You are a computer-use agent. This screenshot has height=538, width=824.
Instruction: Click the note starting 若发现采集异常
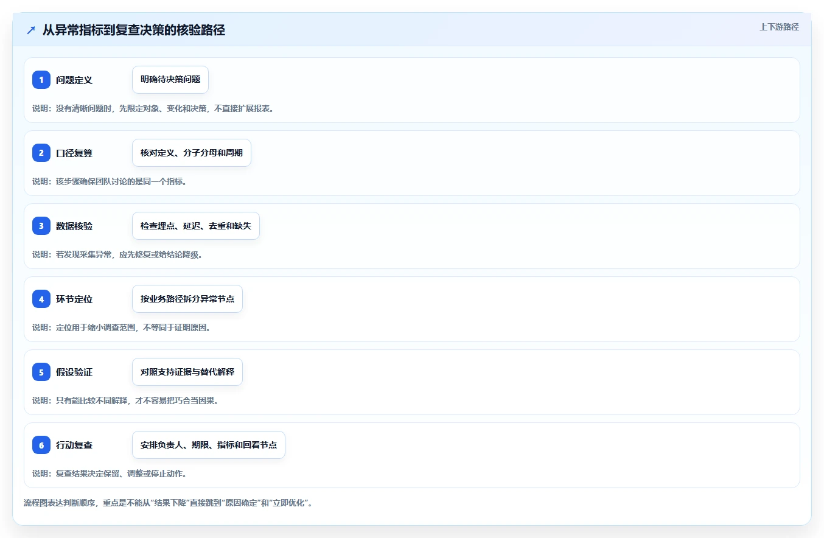point(117,254)
